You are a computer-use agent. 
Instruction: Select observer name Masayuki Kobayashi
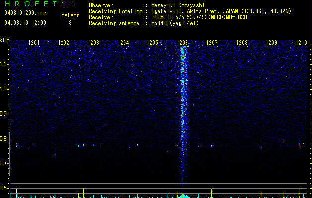pyautogui.click(x=178, y=5)
